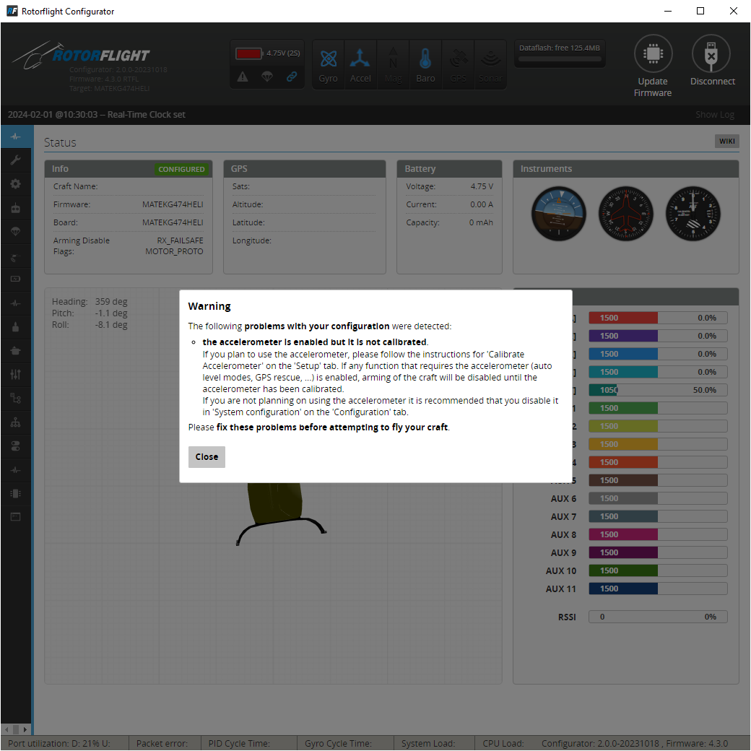Viewport: 751px width, 751px height.
Task: Select the Status tab in sidebar
Action: coord(15,136)
